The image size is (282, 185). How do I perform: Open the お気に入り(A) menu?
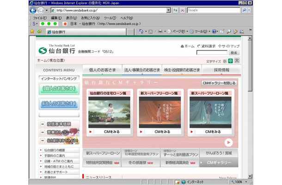pos(91,18)
